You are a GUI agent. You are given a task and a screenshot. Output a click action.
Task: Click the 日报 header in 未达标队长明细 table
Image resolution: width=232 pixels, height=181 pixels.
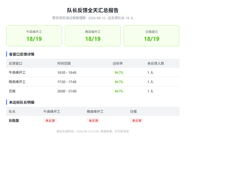[134, 112]
